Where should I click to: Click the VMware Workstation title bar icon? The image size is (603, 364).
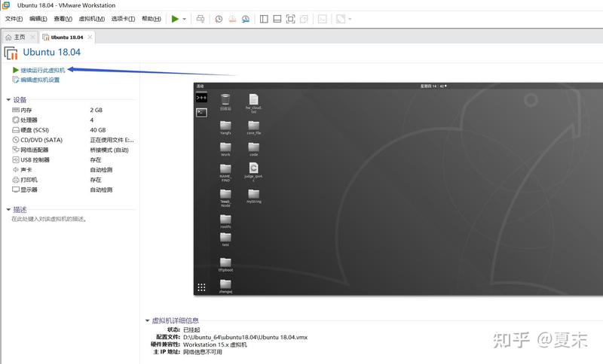(6, 5)
